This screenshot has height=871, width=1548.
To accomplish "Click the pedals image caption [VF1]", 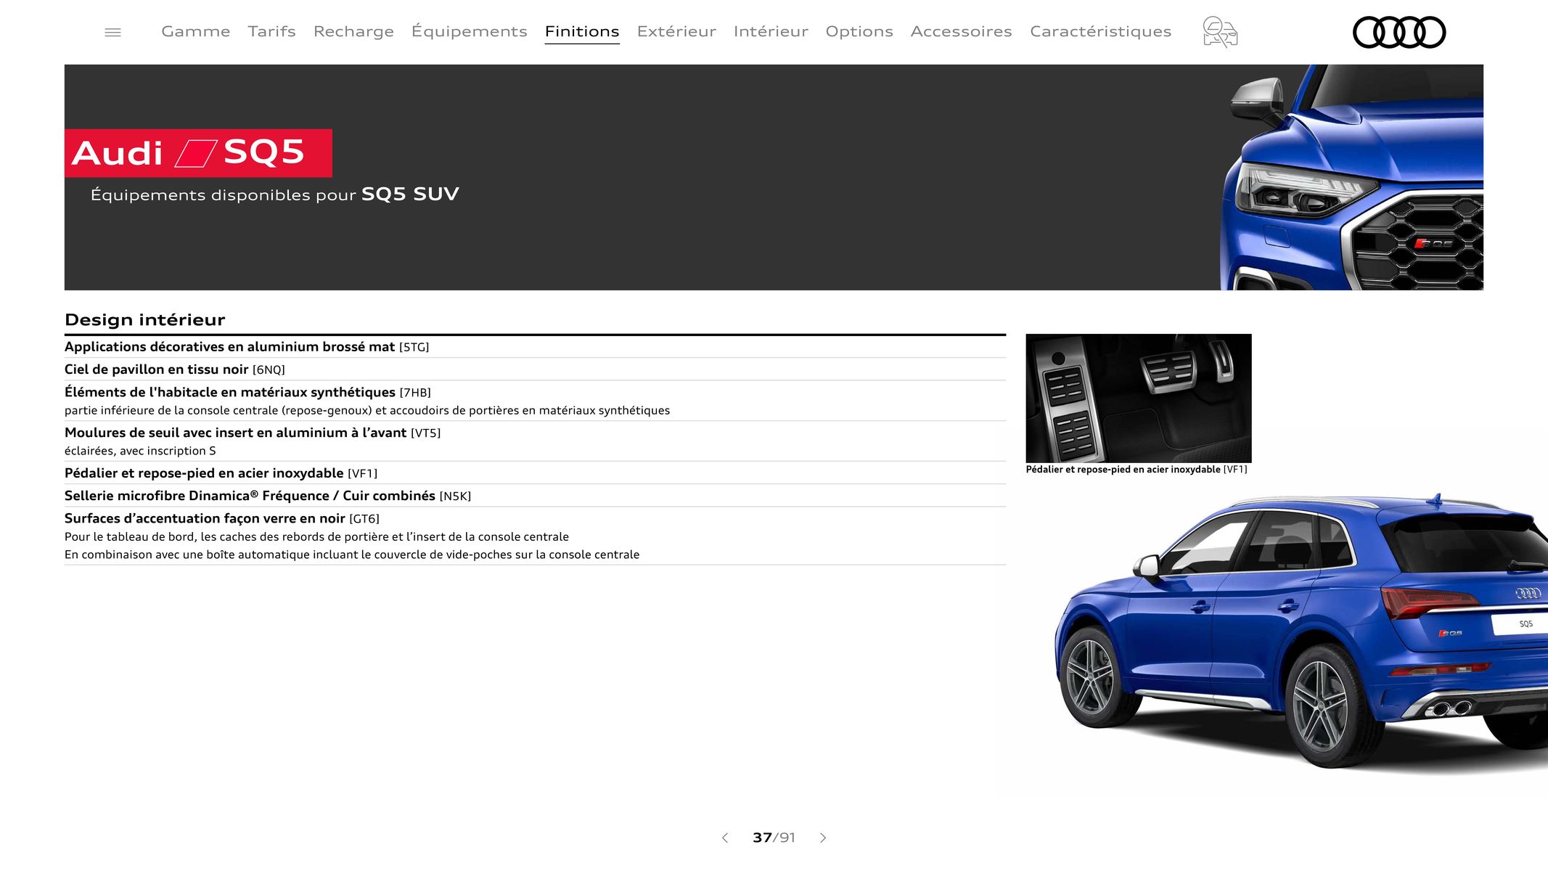I will pyautogui.click(x=1137, y=470).
